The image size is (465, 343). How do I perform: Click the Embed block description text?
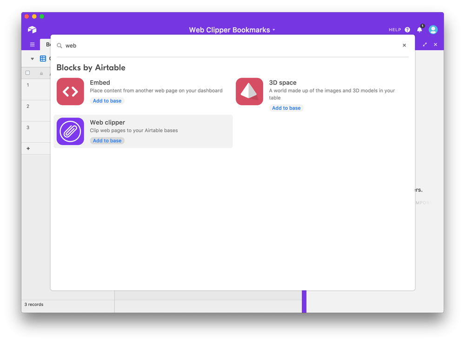coord(156,91)
